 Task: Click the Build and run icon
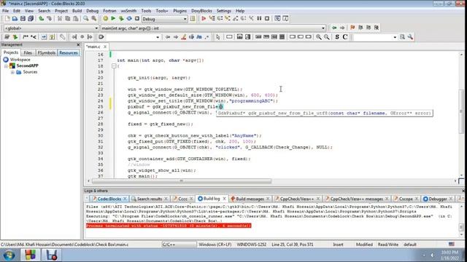[x=121, y=19]
